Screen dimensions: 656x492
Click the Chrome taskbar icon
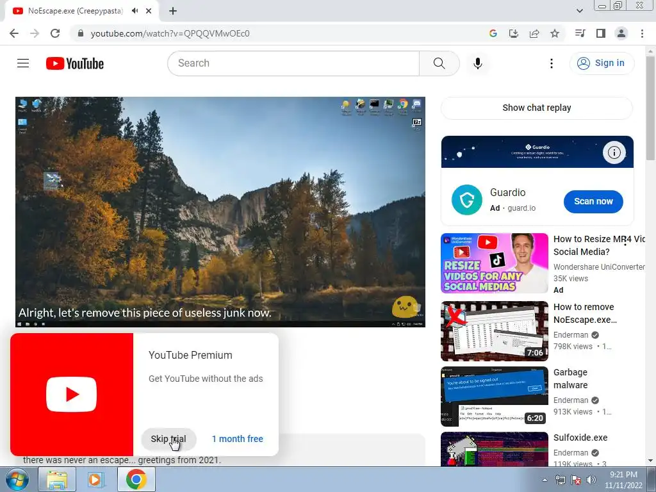click(x=136, y=479)
